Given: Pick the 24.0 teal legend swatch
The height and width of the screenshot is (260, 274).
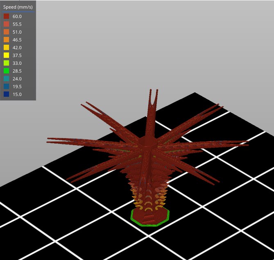Looking at the screenshot, I should 6,79.
